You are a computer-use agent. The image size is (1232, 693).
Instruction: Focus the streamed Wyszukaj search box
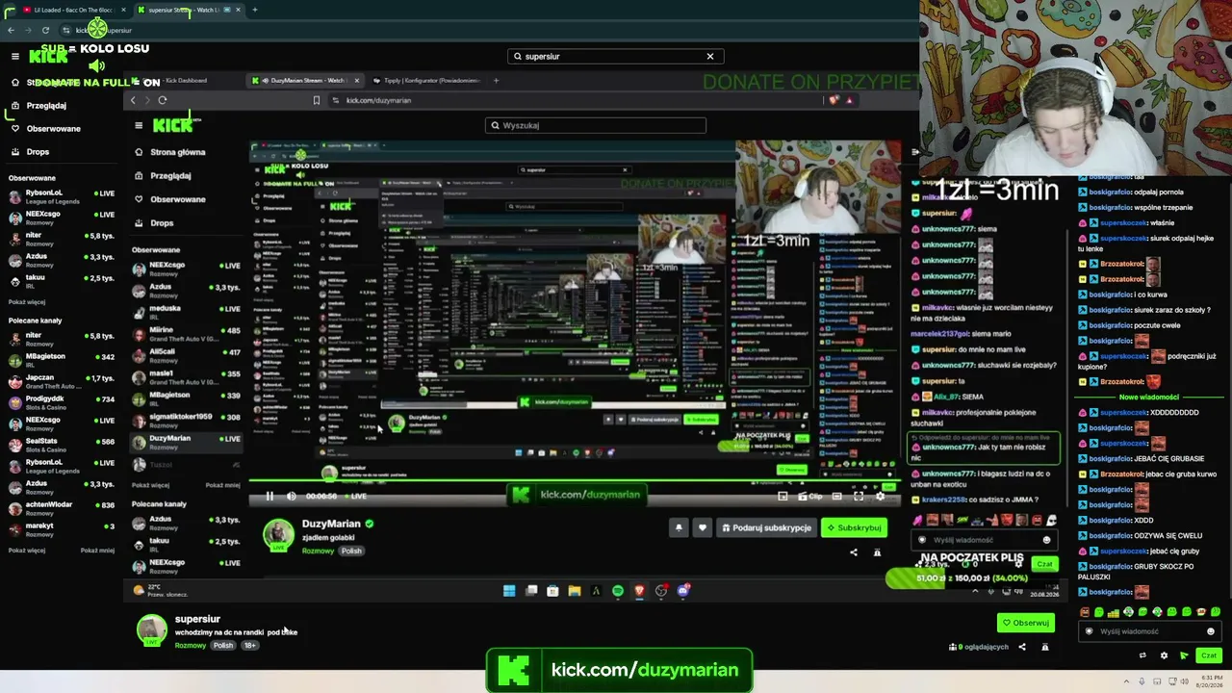click(x=595, y=125)
